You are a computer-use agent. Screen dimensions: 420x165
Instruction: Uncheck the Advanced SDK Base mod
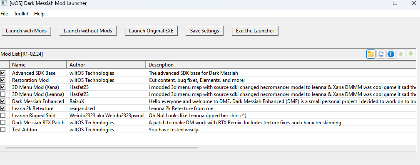2,73
